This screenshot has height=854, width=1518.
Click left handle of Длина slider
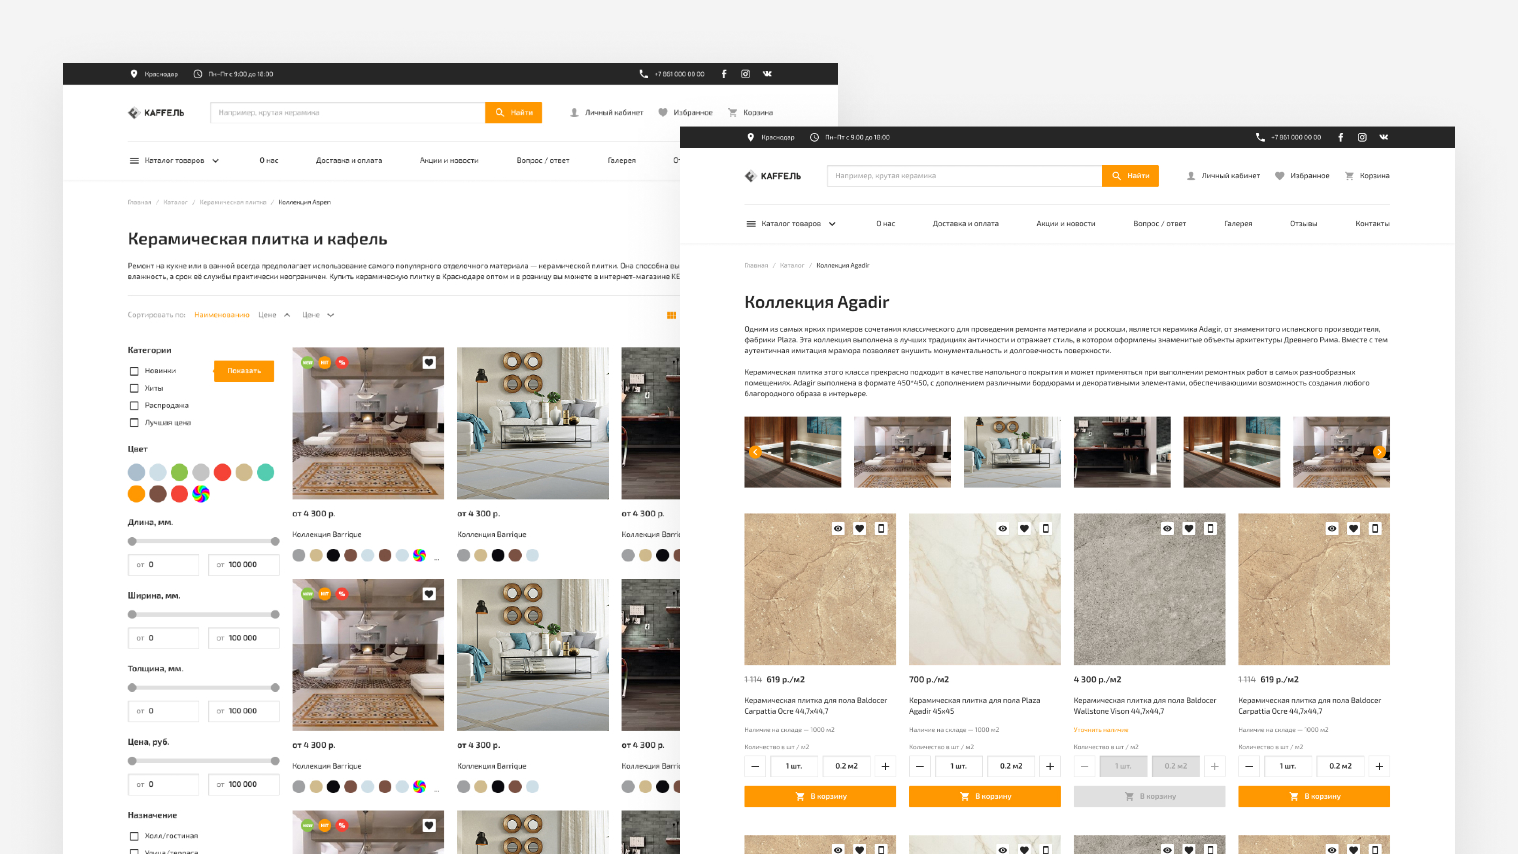[132, 542]
